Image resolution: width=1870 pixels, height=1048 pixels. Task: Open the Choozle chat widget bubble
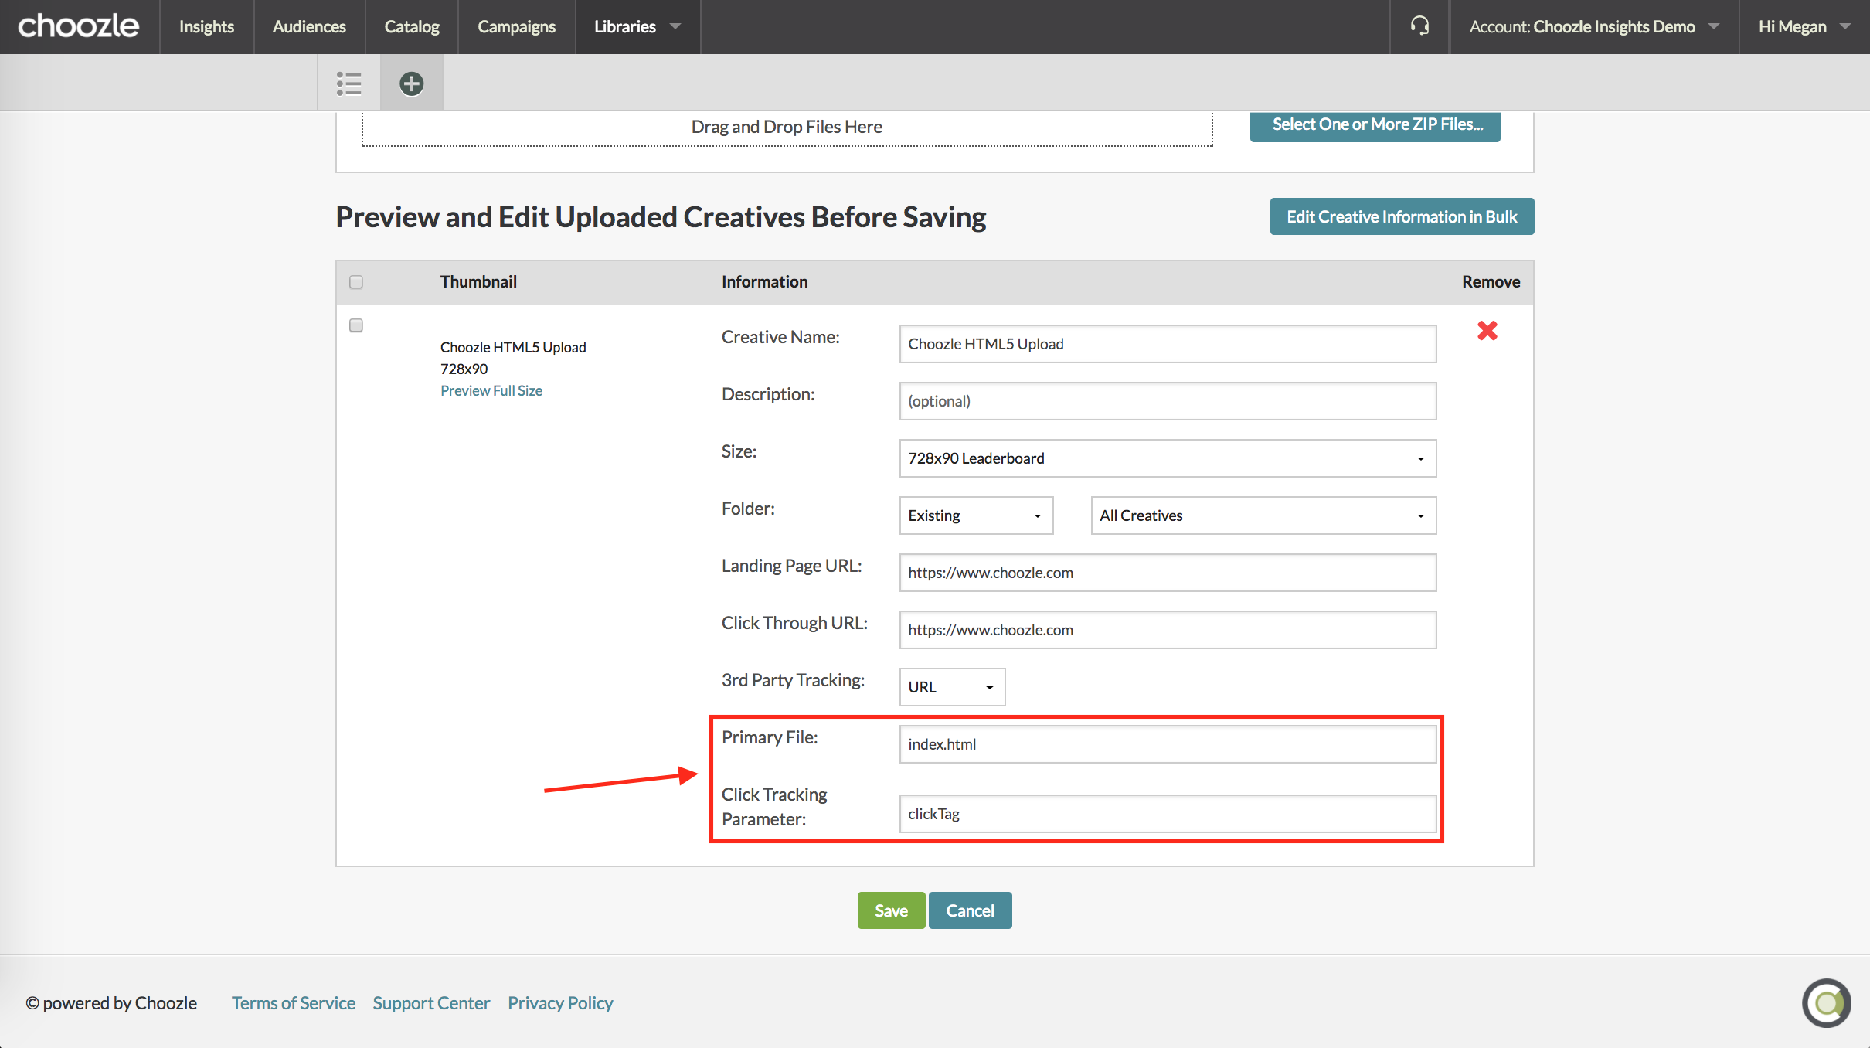pyautogui.click(x=1827, y=1002)
